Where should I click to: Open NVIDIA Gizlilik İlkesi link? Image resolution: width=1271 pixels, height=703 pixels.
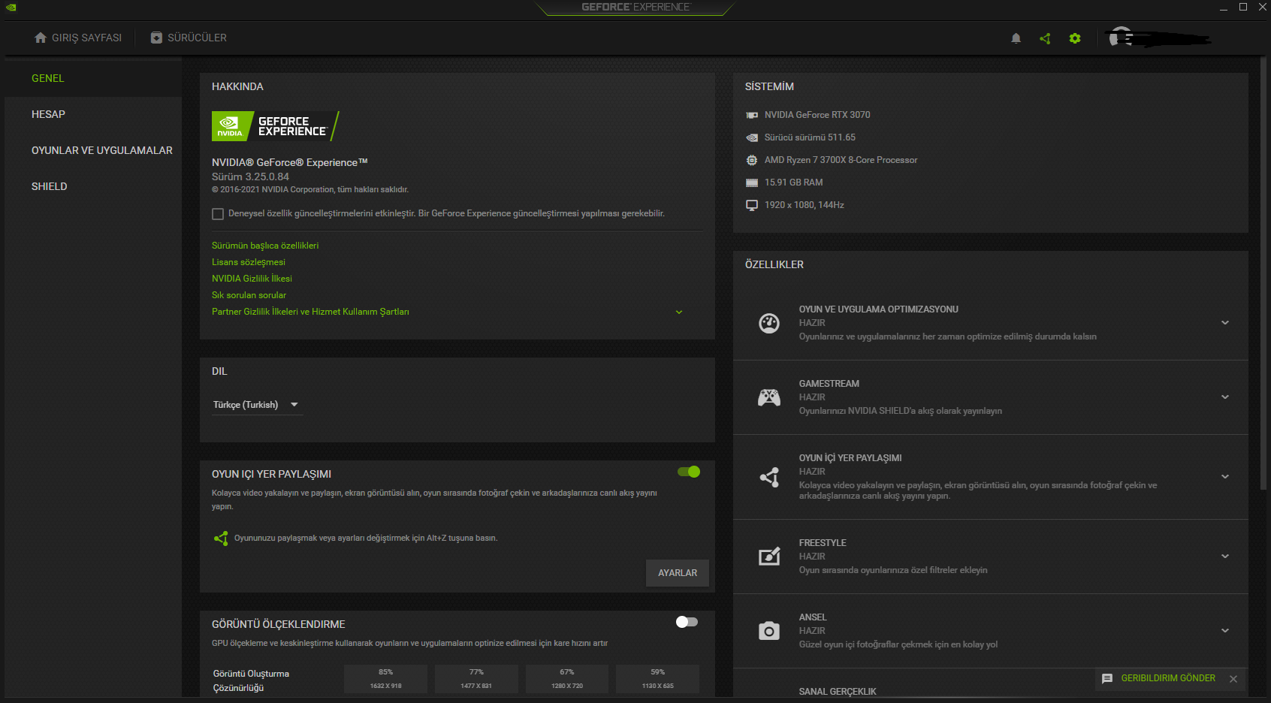(x=252, y=279)
